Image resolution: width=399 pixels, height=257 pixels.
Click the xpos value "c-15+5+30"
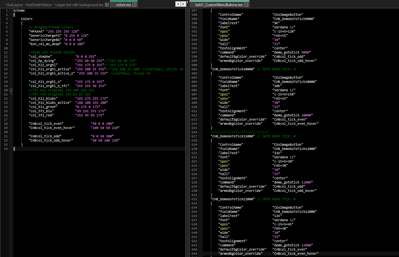click(x=283, y=162)
